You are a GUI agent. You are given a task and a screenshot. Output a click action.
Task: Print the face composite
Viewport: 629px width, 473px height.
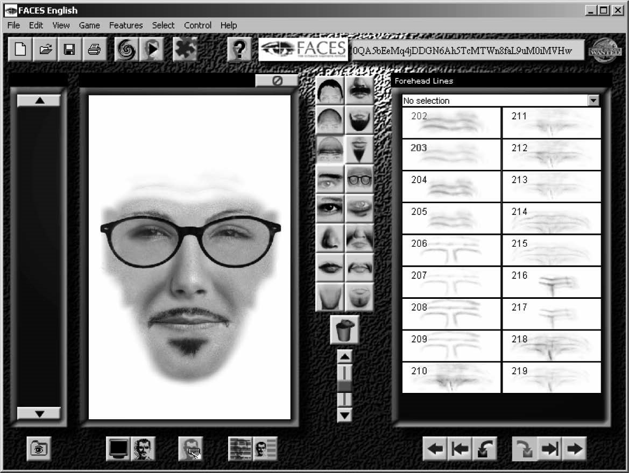click(x=94, y=50)
